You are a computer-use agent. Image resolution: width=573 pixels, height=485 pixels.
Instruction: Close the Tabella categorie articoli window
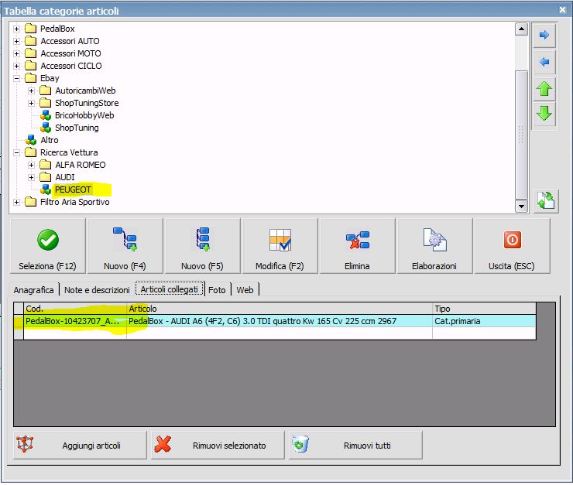coord(563,10)
